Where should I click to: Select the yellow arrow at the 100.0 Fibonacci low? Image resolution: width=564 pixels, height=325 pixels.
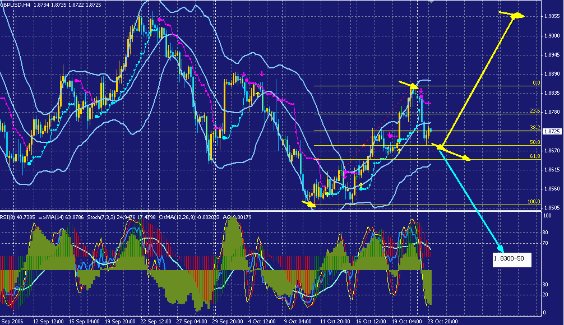309,205
